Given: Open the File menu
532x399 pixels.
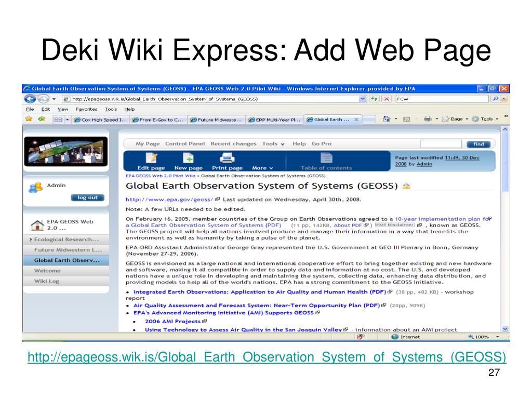Looking at the screenshot, I should point(30,109).
